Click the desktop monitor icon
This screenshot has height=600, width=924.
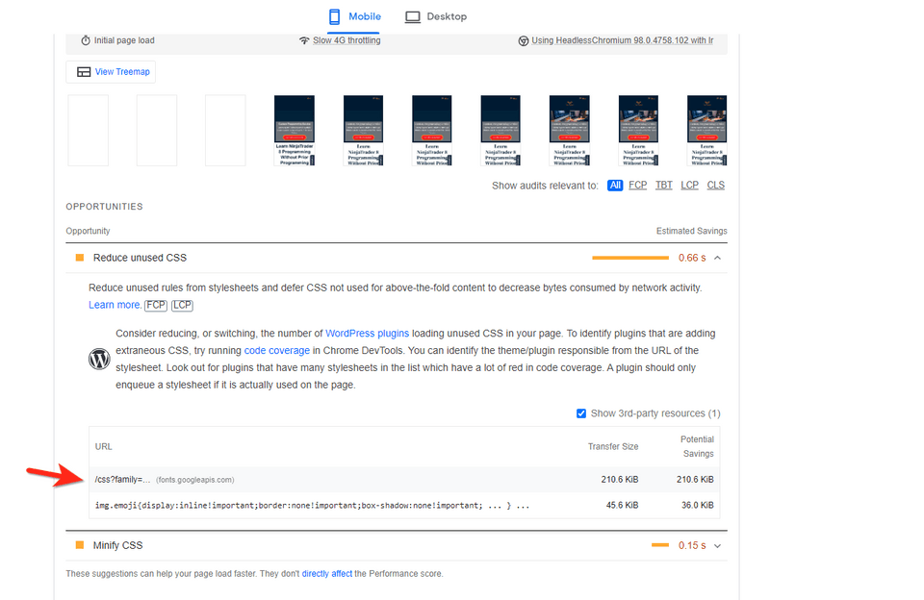(413, 17)
